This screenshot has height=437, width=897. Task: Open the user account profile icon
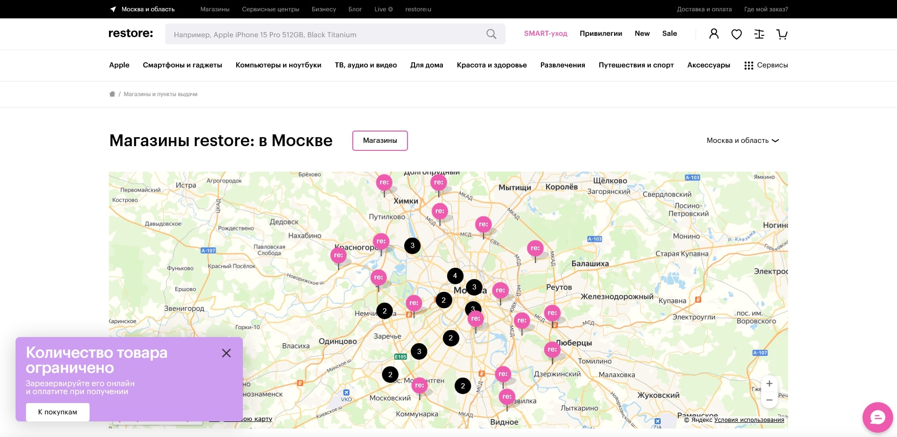(x=714, y=34)
